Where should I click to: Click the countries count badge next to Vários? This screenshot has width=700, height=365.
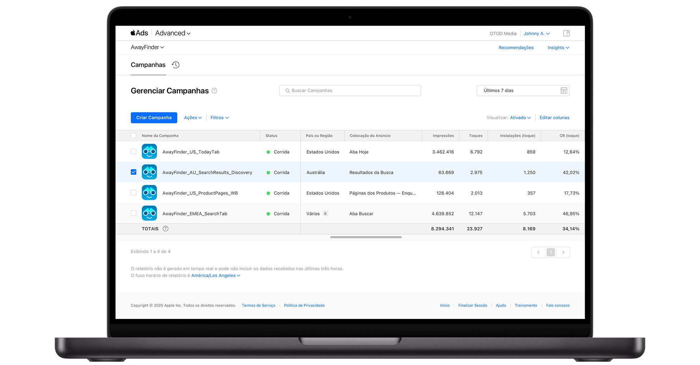coord(325,214)
